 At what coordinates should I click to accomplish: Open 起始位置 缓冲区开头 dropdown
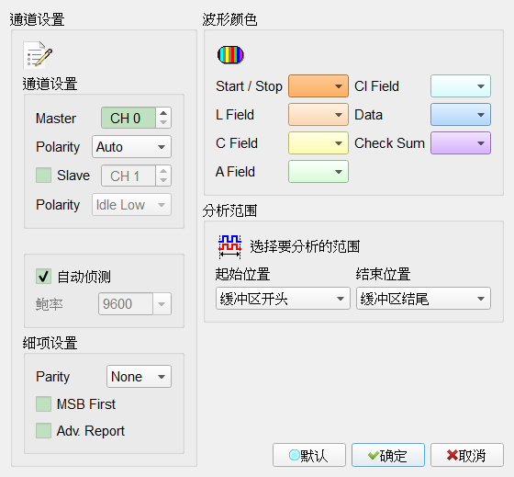pyautogui.click(x=283, y=299)
